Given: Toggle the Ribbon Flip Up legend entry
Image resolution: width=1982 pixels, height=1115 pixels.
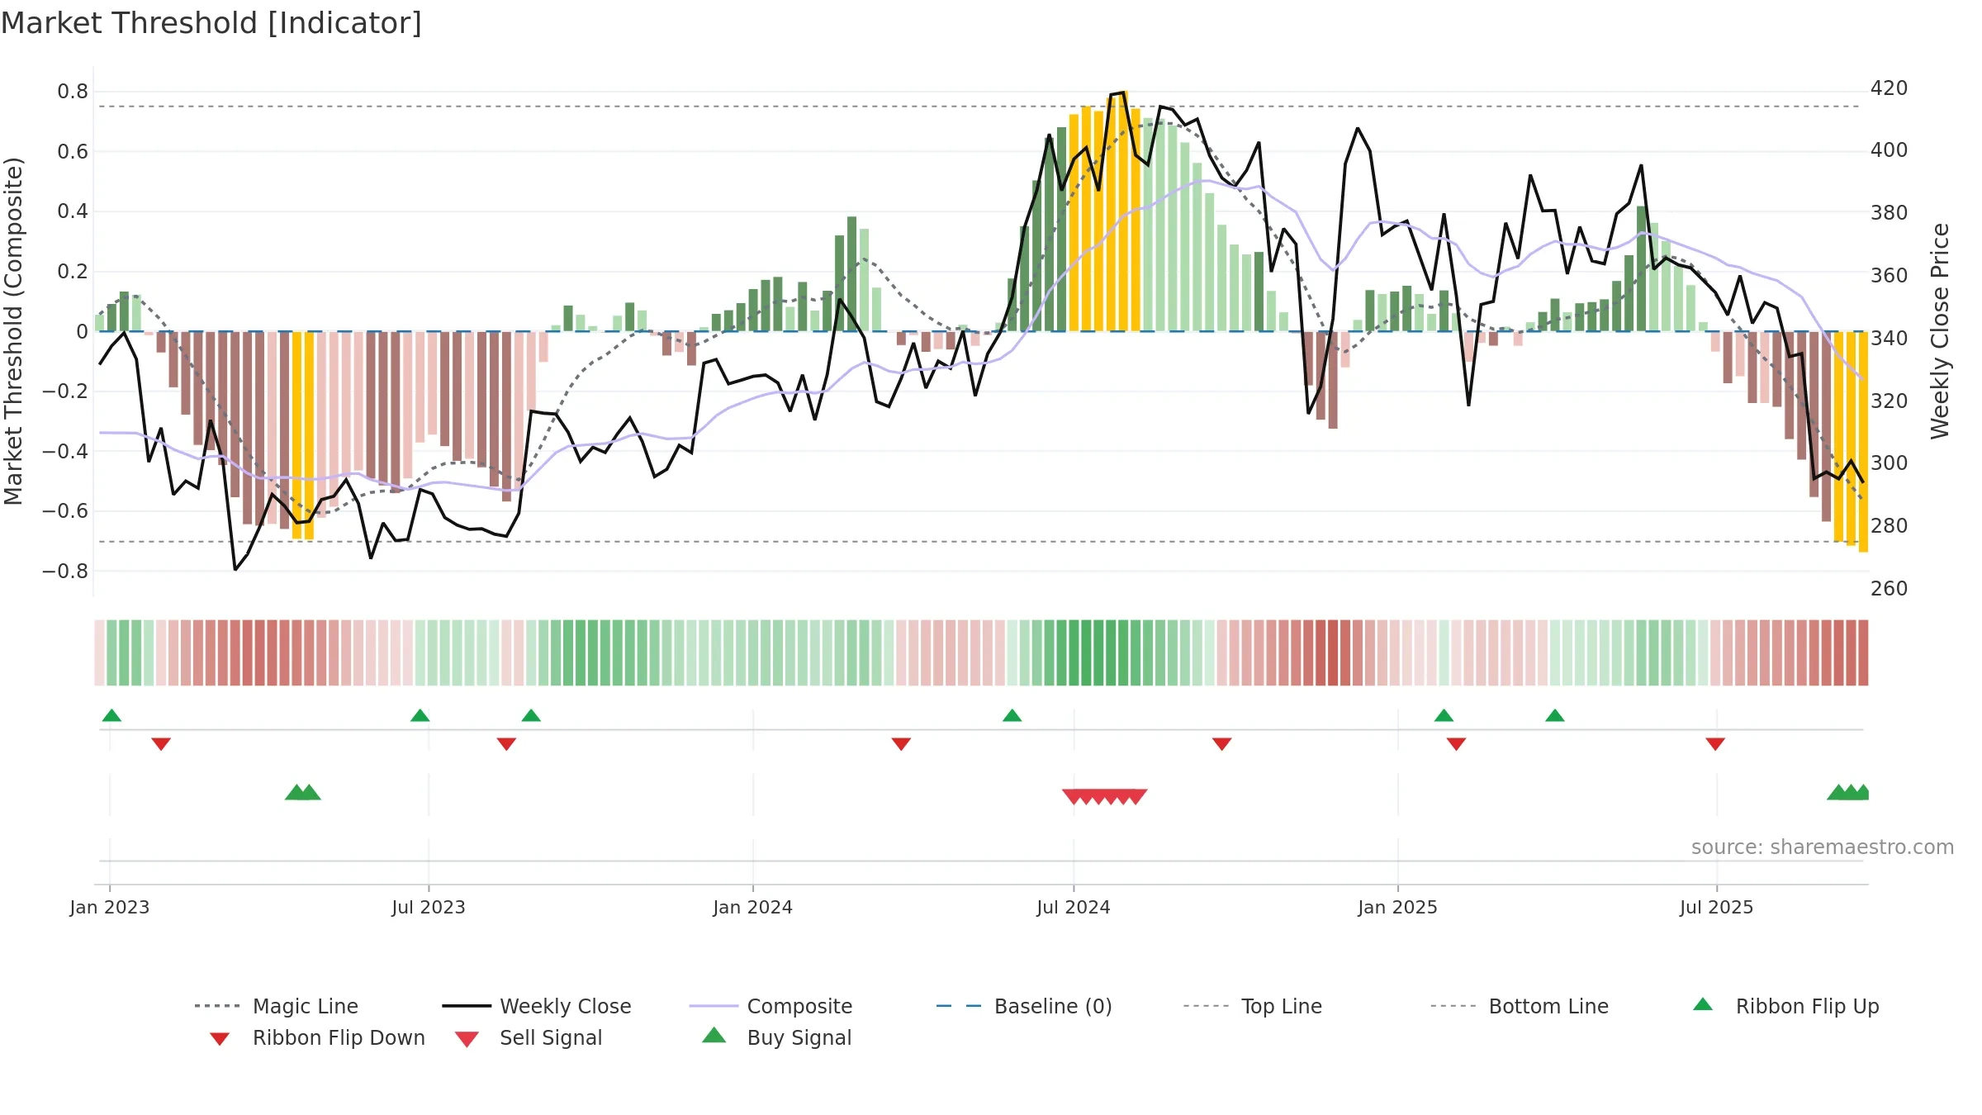Looking at the screenshot, I should (x=1786, y=1006).
